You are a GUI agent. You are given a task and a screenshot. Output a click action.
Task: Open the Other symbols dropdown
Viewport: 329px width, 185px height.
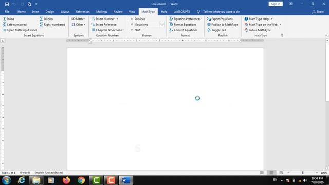point(78,25)
